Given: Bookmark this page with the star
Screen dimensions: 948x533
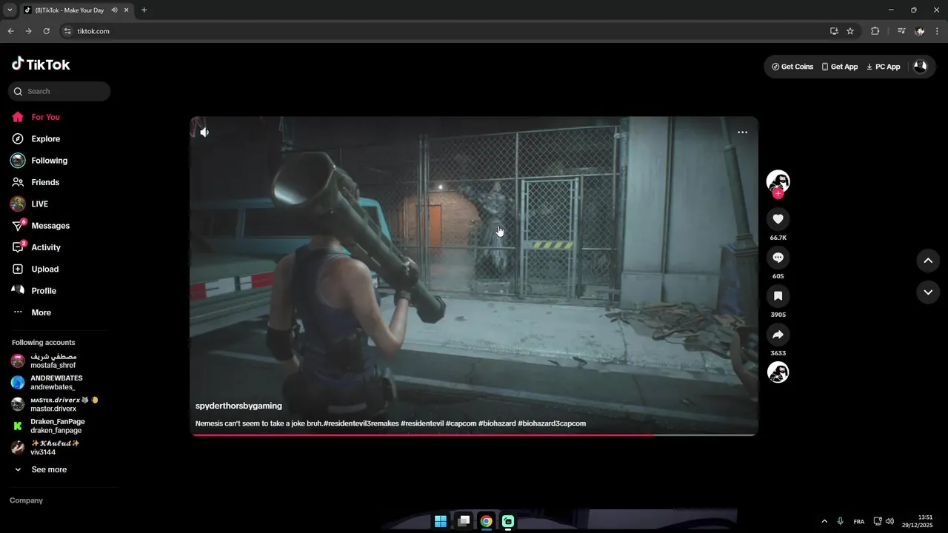Looking at the screenshot, I should tap(850, 31).
